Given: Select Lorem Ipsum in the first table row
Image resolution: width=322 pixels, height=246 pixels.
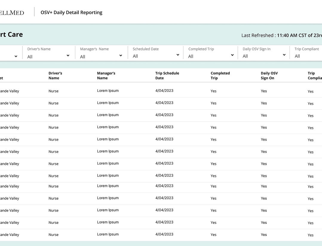Looking at the screenshot, I should [108, 91].
